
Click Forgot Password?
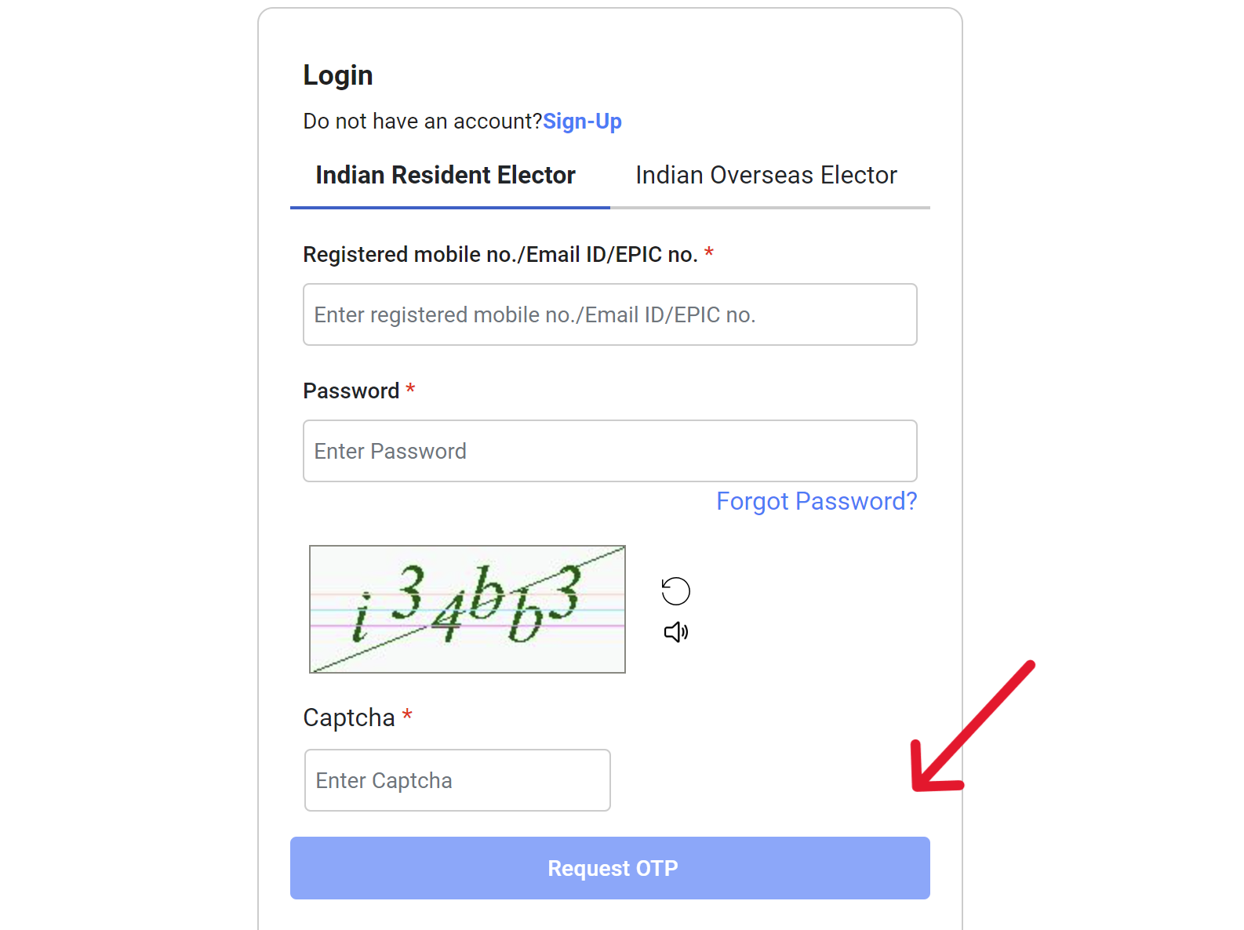pyautogui.click(x=817, y=501)
